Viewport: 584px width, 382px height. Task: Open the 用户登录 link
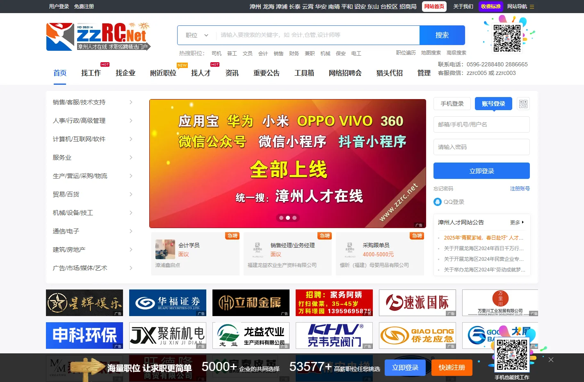point(59,7)
